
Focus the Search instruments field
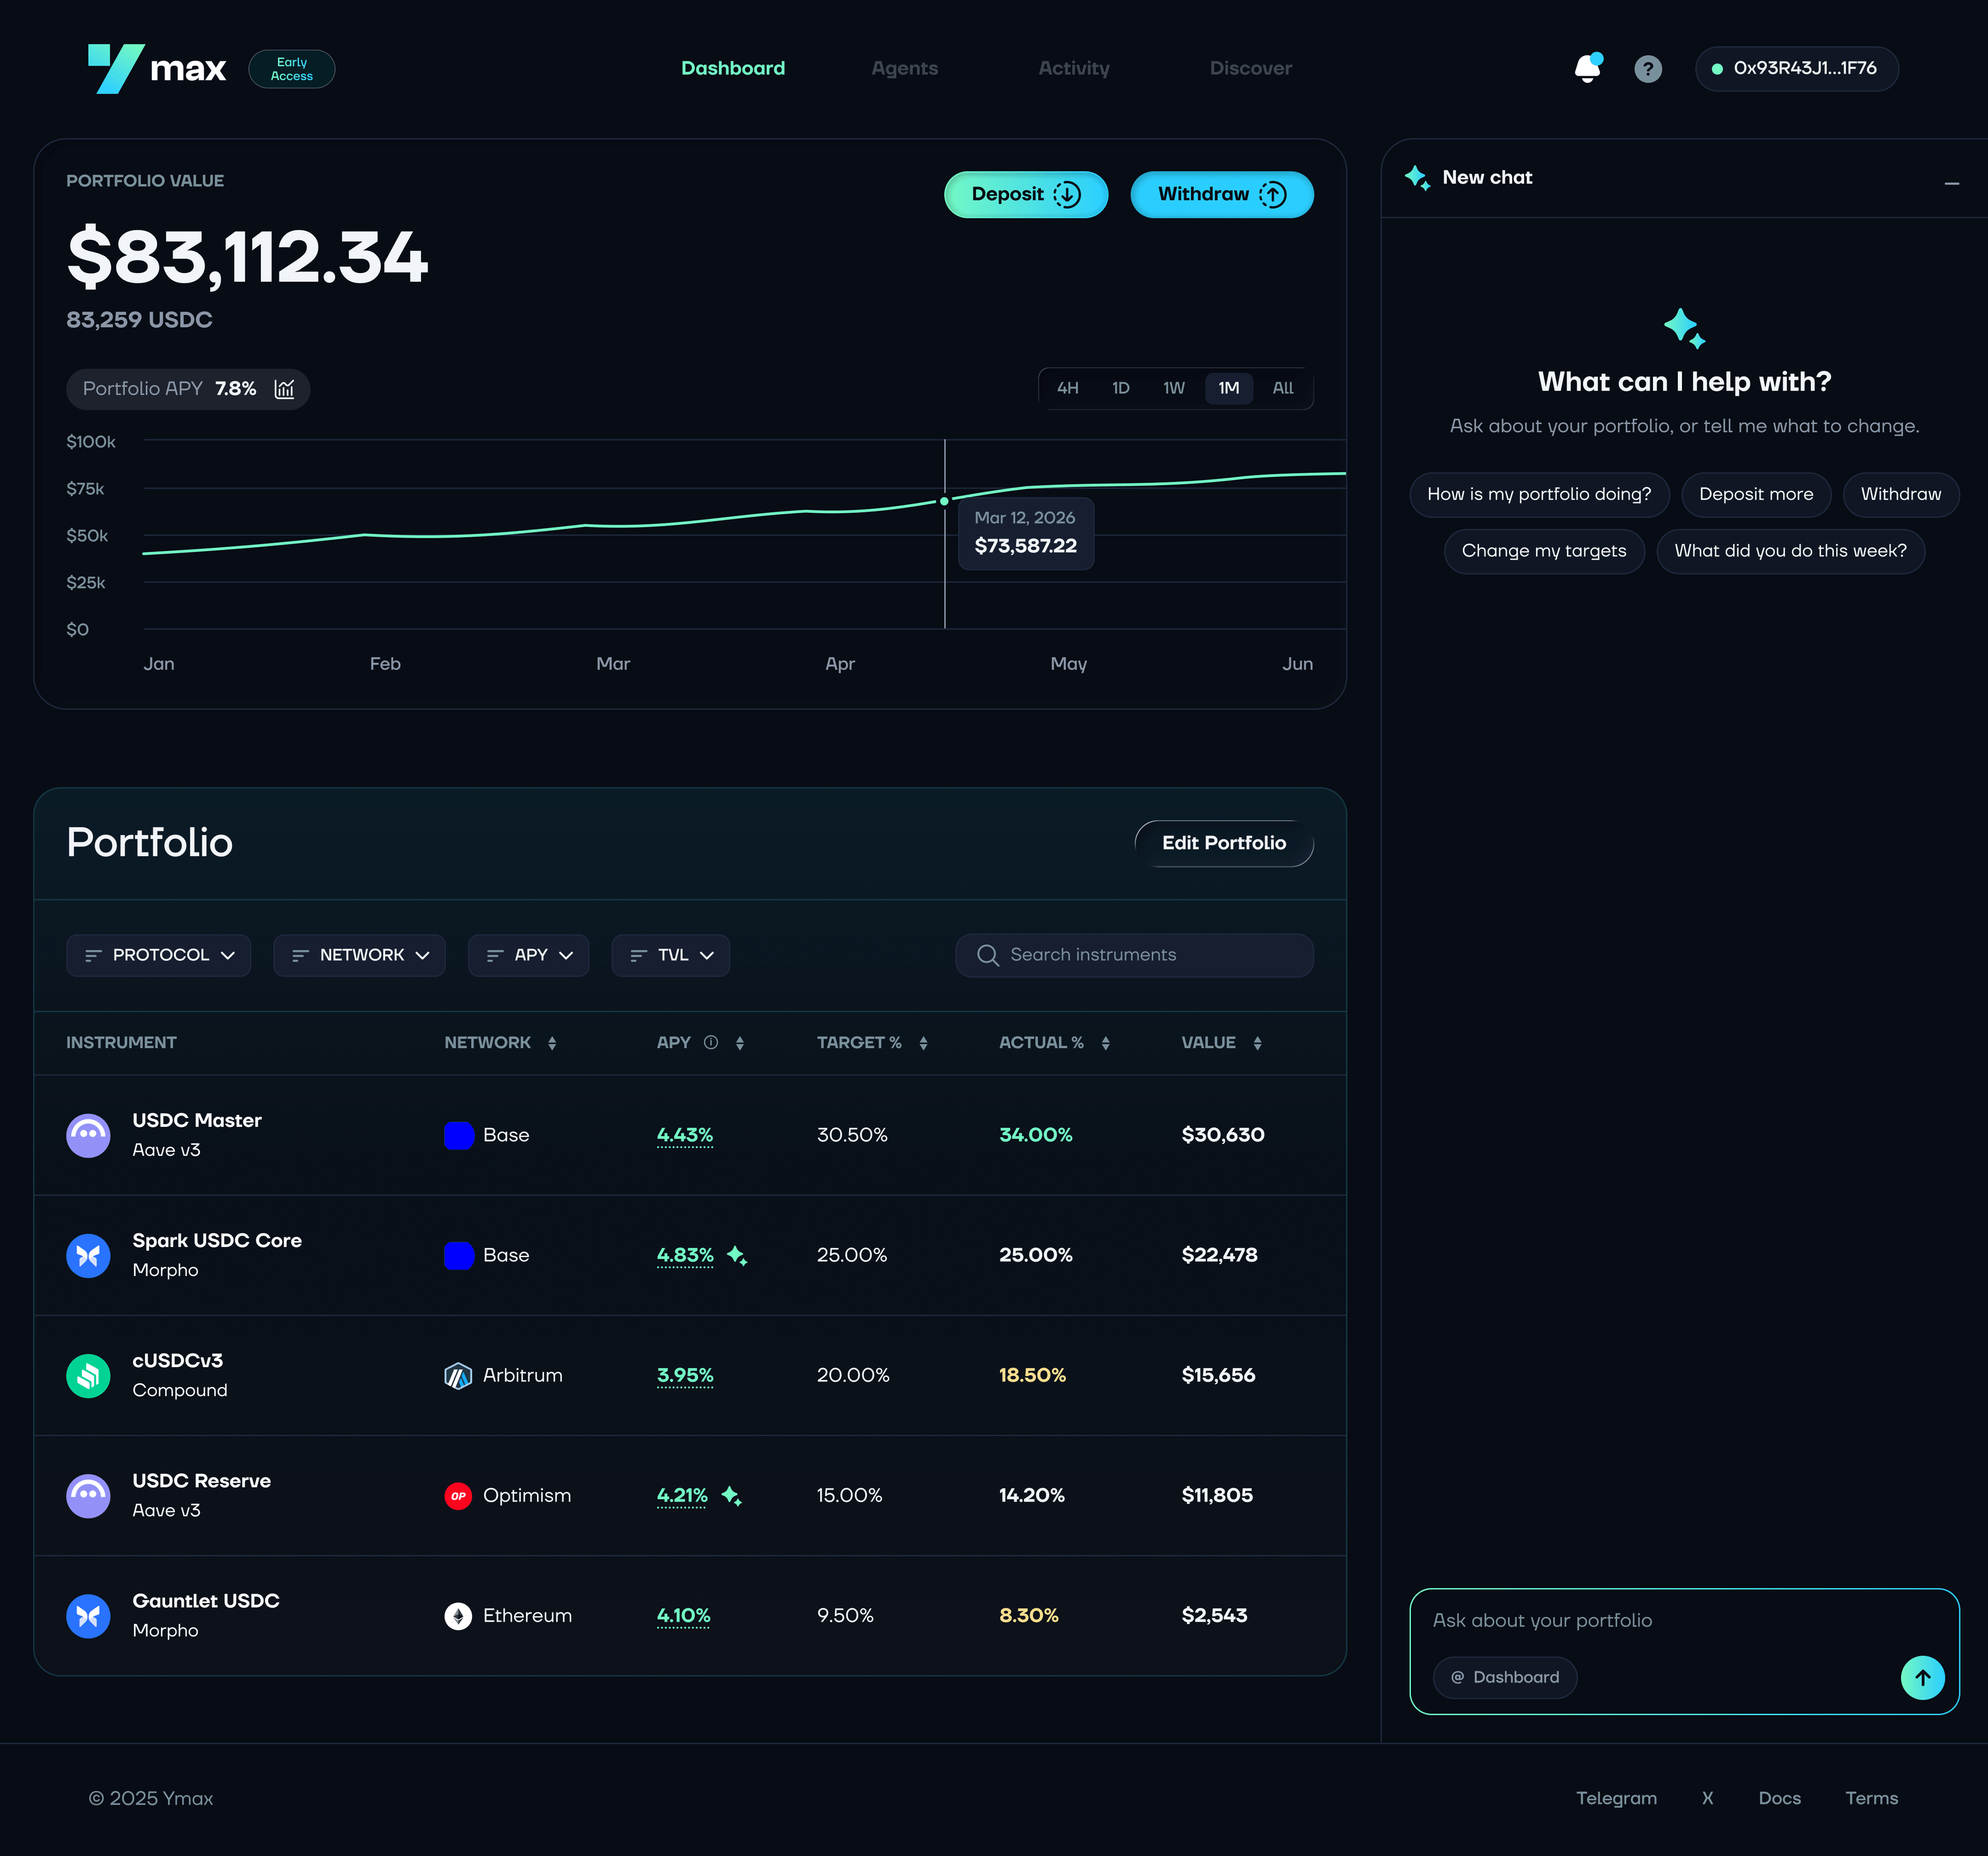(x=1134, y=955)
